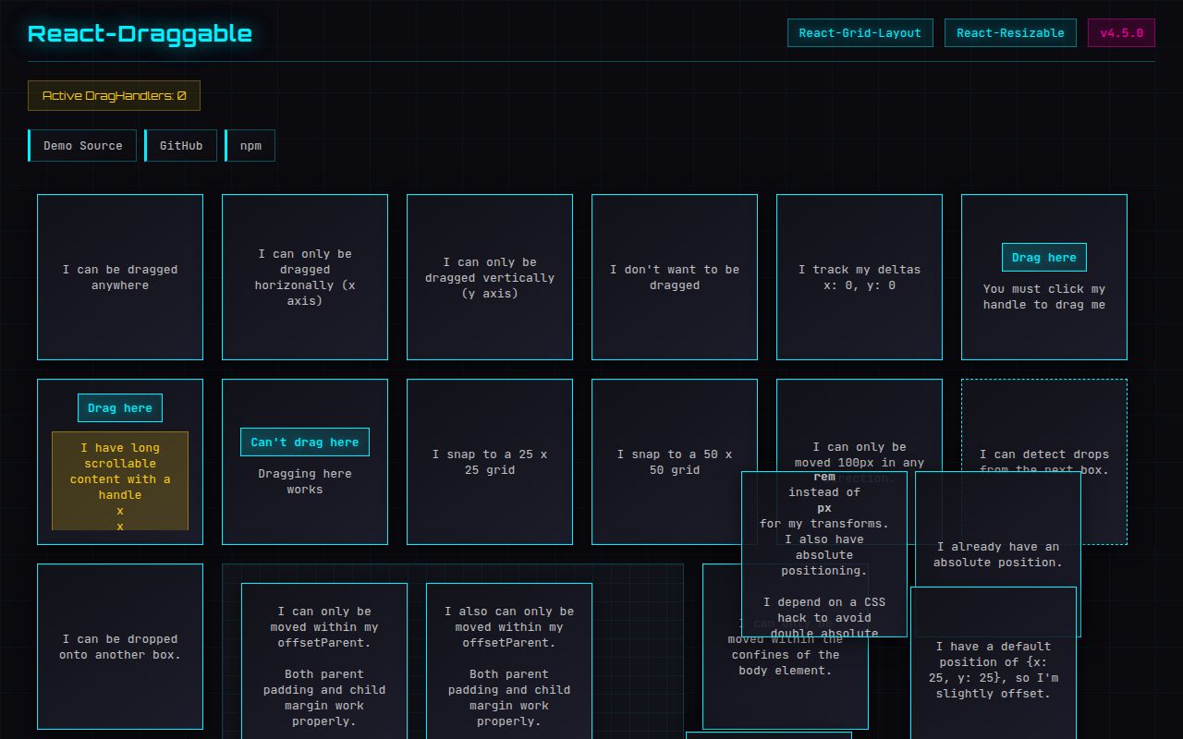Click the 'Dragging here works' text
Image resolution: width=1183 pixels, height=739 pixels.
pos(305,481)
